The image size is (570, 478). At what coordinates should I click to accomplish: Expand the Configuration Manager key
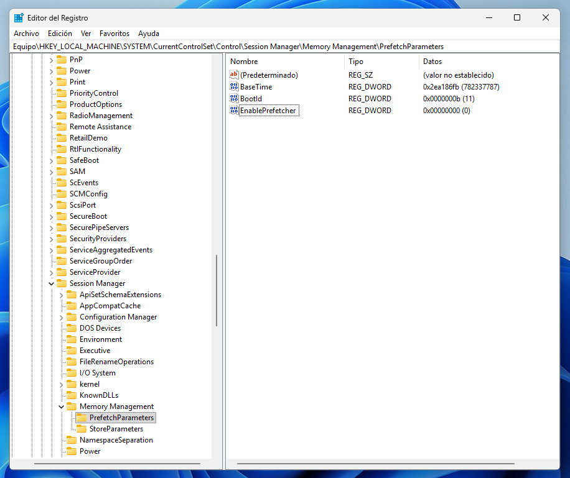61,318
